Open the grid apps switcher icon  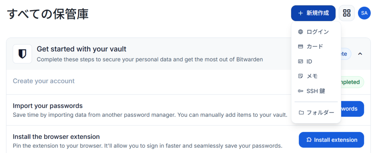346,13
